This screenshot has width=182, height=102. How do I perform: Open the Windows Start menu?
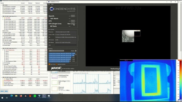[2, 98]
